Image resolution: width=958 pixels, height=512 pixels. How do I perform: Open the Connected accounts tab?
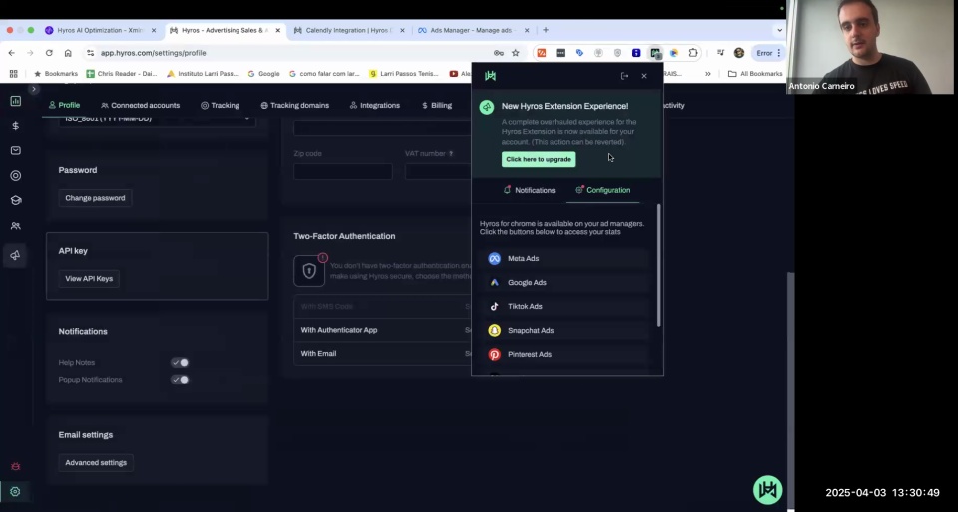[140, 105]
